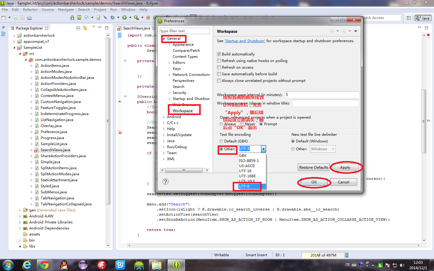
Task: Toggle Link with Editor in Package Explorer
Action: (x=85, y=28)
